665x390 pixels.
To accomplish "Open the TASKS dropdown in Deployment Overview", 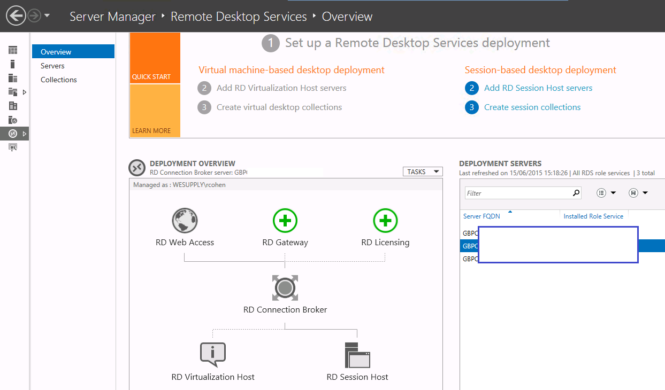I will point(423,171).
